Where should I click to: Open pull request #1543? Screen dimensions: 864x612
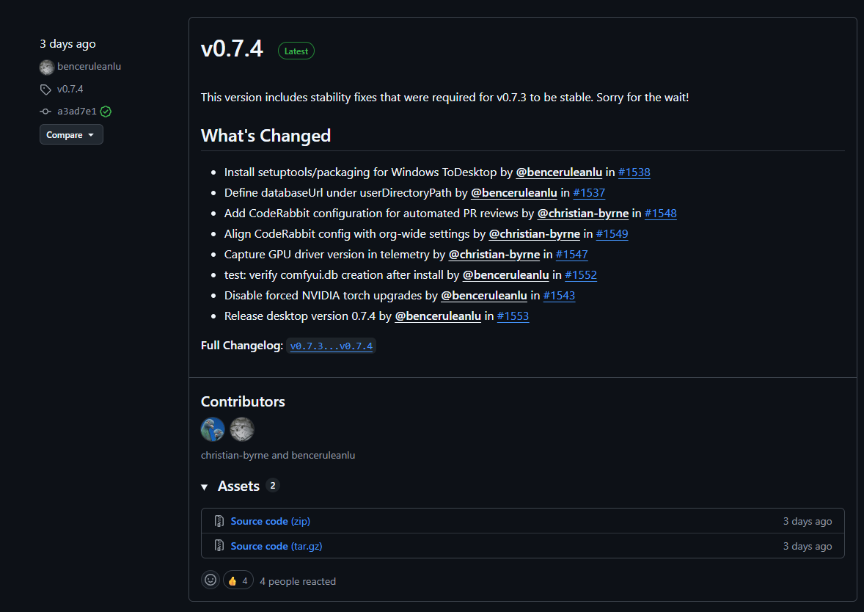coord(560,296)
